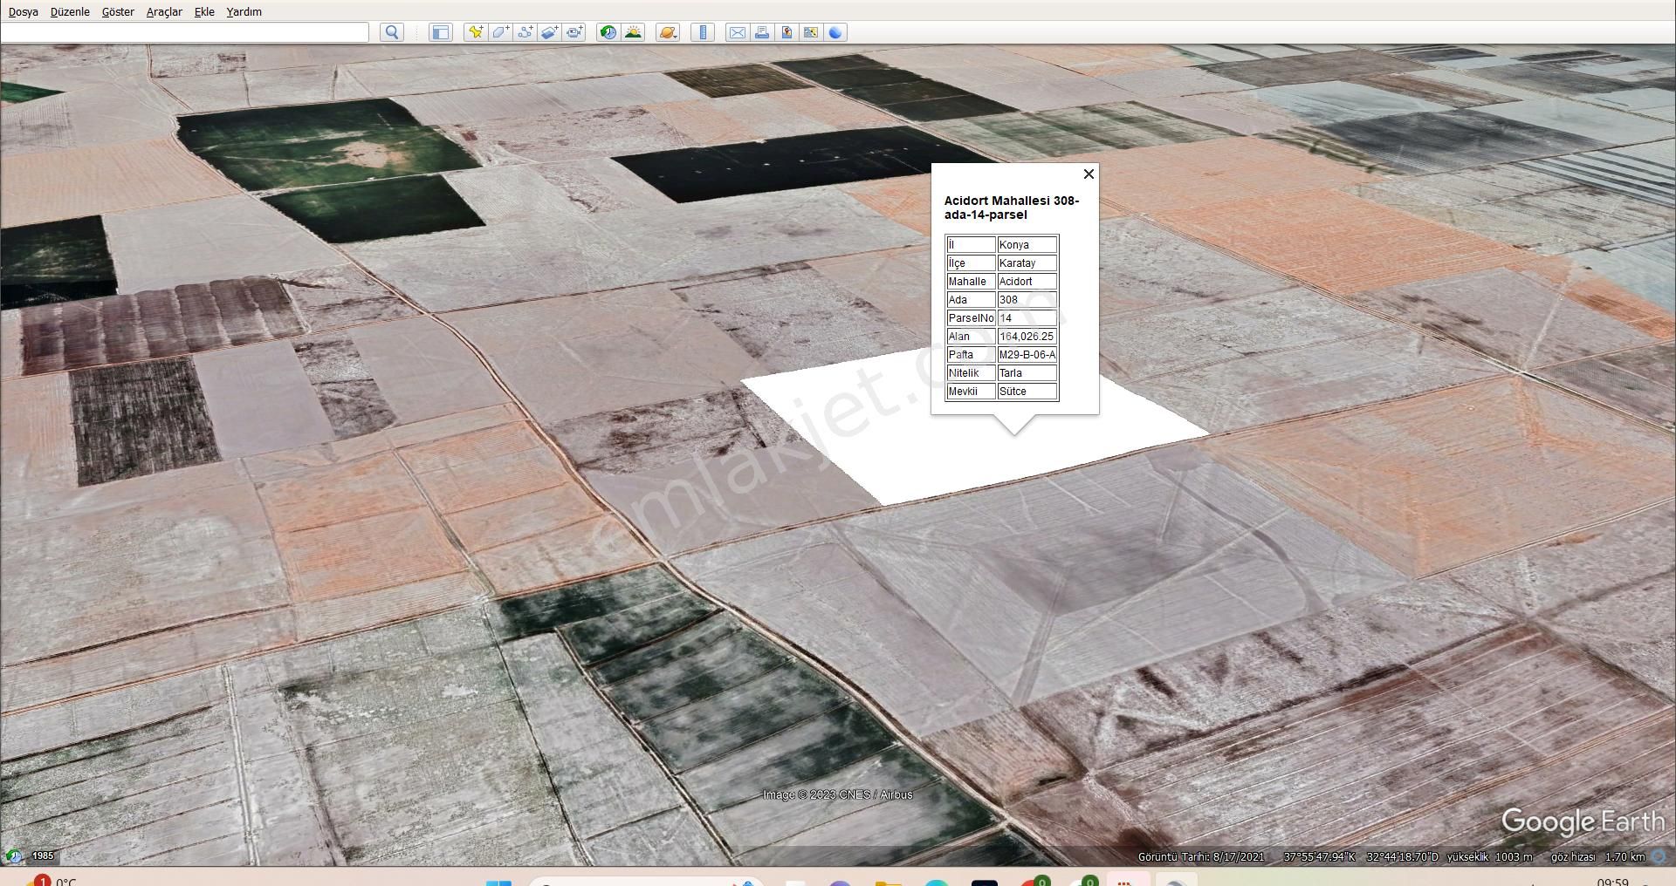Click the 'Pafta' label cell
Image resolution: width=1676 pixels, height=886 pixels.
[971, 355]
